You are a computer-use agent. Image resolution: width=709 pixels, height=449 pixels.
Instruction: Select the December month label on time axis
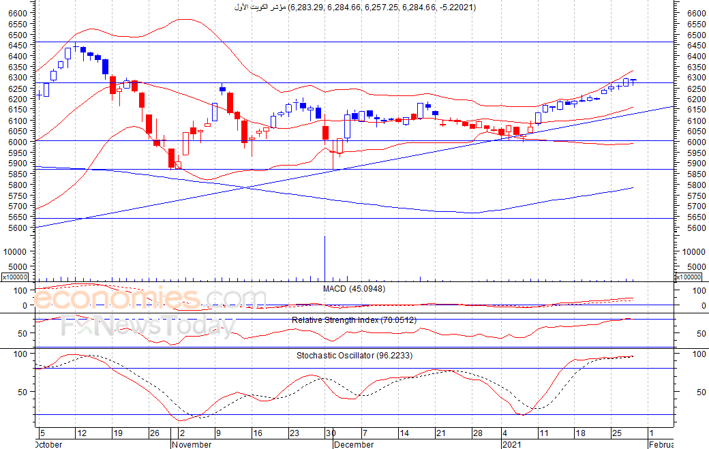click(x=354, y=444)
